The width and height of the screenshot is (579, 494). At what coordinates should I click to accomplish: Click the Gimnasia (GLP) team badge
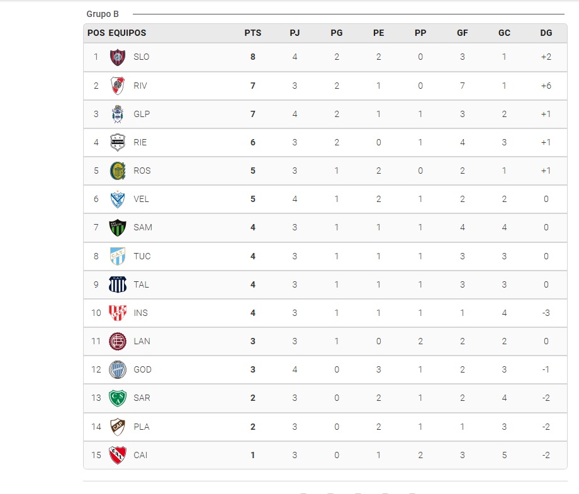coord(118,114)
